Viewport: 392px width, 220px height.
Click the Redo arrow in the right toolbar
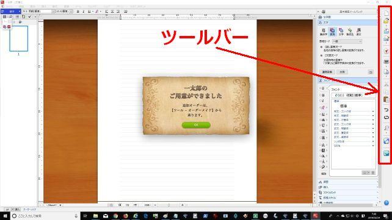[387, 117]
